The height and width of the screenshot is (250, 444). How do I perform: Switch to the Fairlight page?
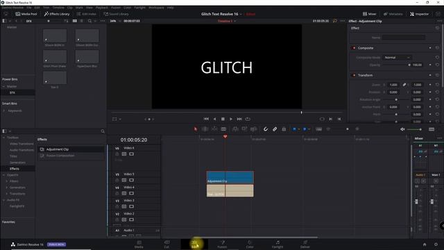(277, 244)
